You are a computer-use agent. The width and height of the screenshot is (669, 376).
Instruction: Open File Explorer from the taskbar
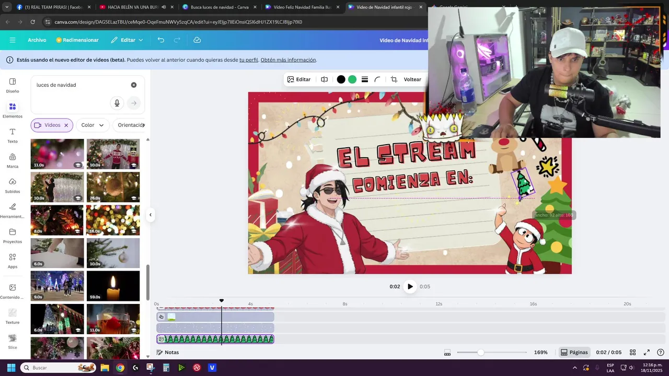(x=105, y=368)
